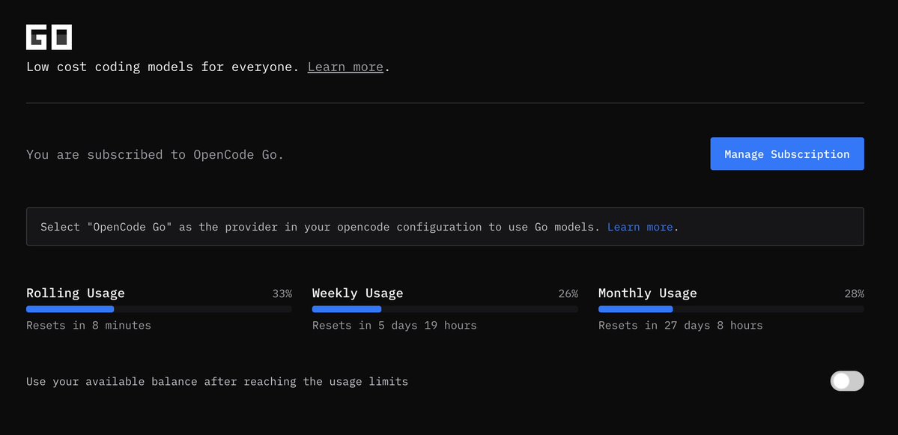Image resolution: width=898 pixels, height=435 pixels.
Task: Click 'Resets in 8 minutes' text
Action: 89,326
